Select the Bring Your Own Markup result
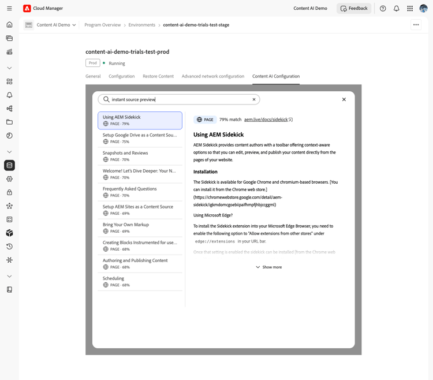 click(140, 228)
